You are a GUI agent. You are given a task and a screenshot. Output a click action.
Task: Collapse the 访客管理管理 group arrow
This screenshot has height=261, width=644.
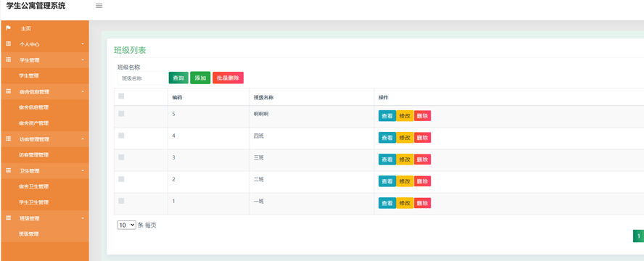[x=83, y=139]
